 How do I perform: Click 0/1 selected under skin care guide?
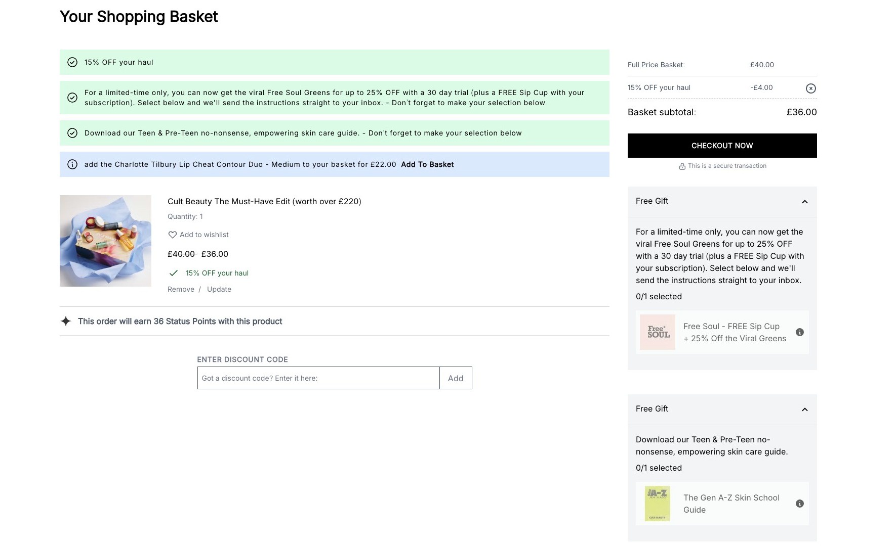point(659,468)
